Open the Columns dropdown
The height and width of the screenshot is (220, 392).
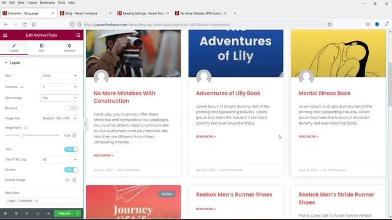[x=59, y=87]
